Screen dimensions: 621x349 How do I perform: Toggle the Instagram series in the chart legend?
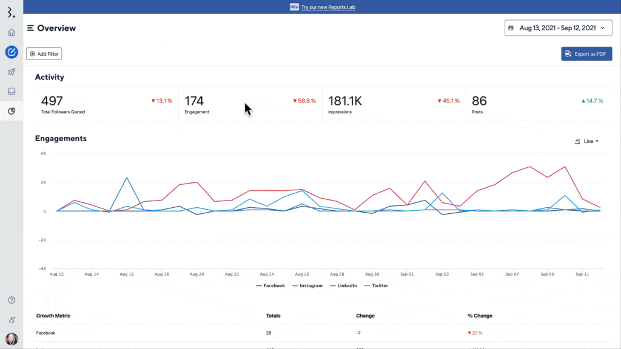[x=307, y=285]
